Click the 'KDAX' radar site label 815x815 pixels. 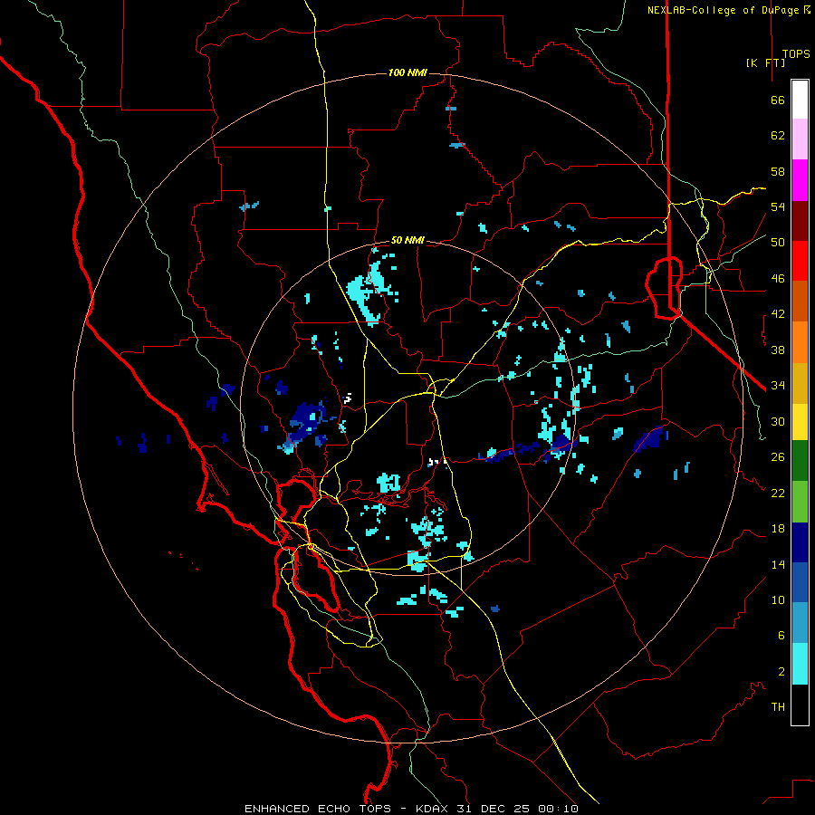coord(434,809)
